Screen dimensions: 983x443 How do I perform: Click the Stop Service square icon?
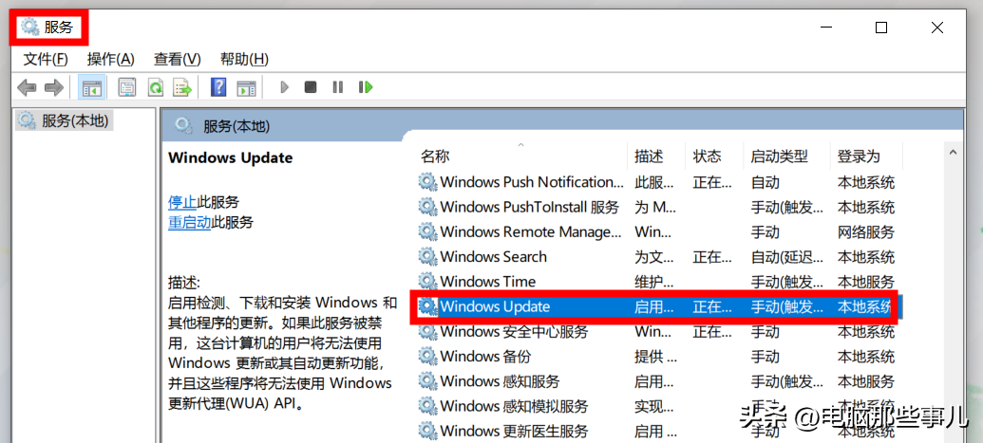point(311,87)
